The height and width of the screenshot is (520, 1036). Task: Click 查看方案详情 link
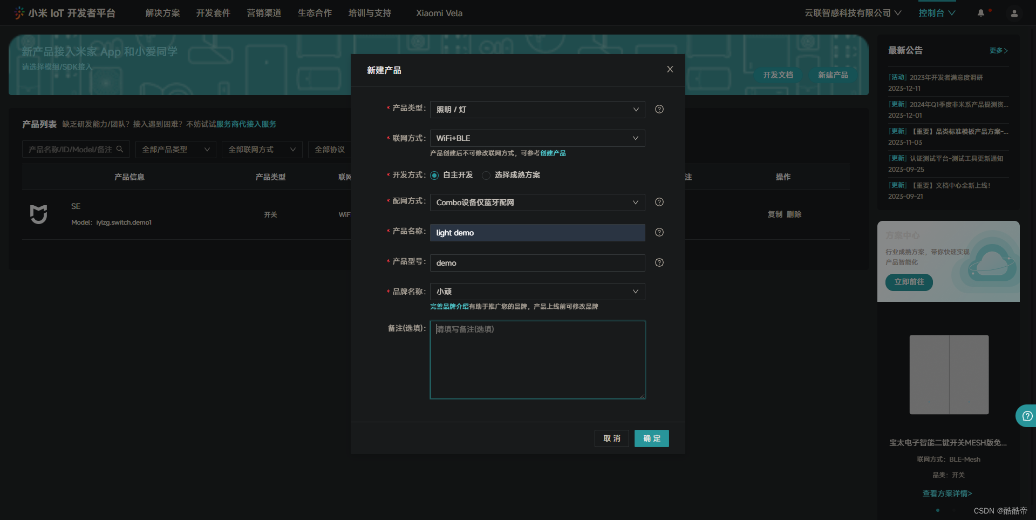[947, 494]
